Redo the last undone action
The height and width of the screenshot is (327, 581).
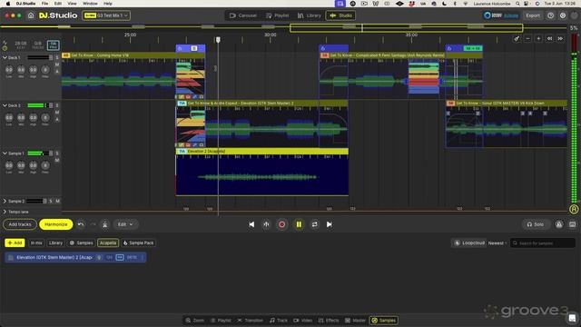click(x=93, y=224)
